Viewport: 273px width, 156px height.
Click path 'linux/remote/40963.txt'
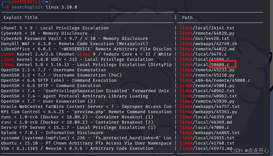(208, 96)
